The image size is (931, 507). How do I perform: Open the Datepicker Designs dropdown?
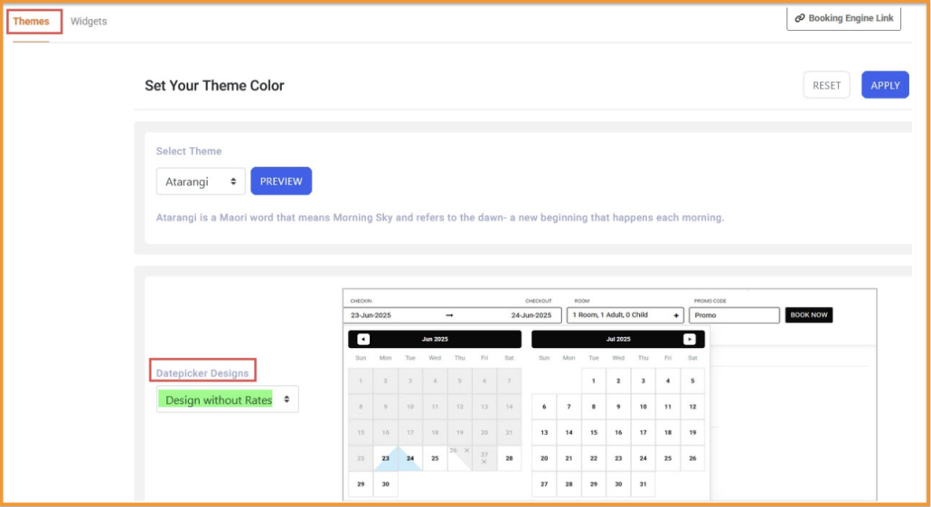coord(228,399)
